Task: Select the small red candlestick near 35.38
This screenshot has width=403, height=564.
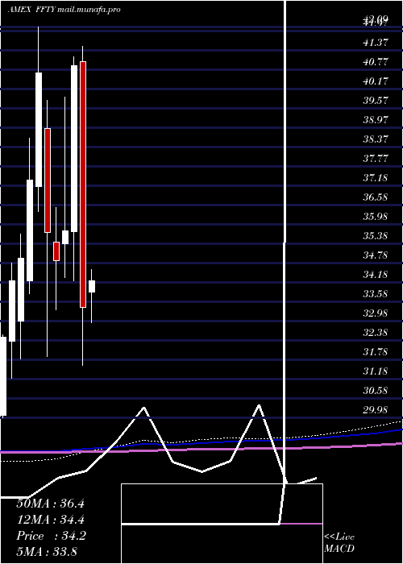Action: click(x=56, y=251)
